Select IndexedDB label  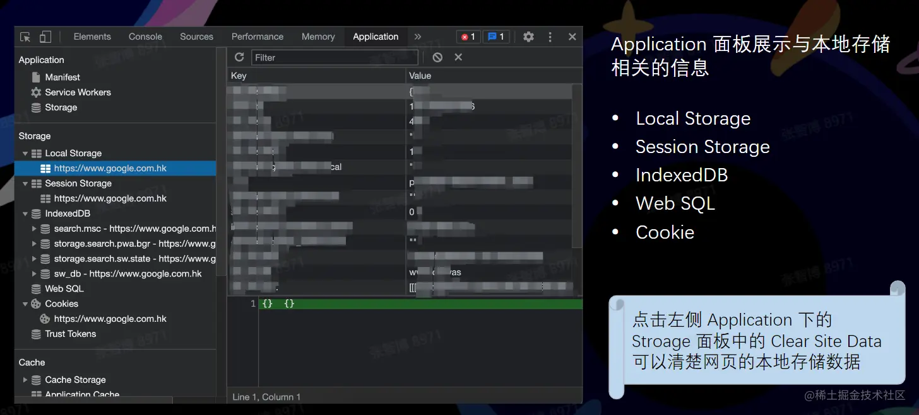(68, 213)
